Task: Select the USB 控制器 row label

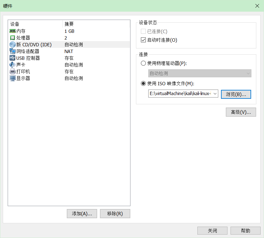Action: [28, 58]
